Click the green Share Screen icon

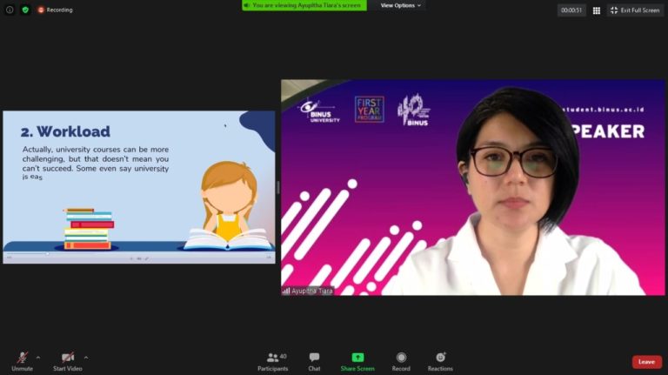click(357, 358)
